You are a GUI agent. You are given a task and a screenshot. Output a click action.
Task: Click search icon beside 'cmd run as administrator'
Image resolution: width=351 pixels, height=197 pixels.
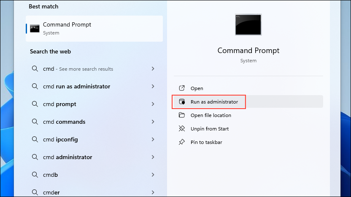pos(35,86)
